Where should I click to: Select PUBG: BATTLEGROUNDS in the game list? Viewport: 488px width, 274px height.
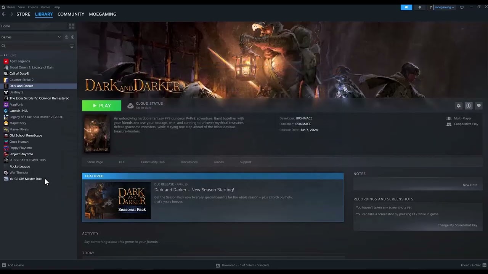pos(38,160)
